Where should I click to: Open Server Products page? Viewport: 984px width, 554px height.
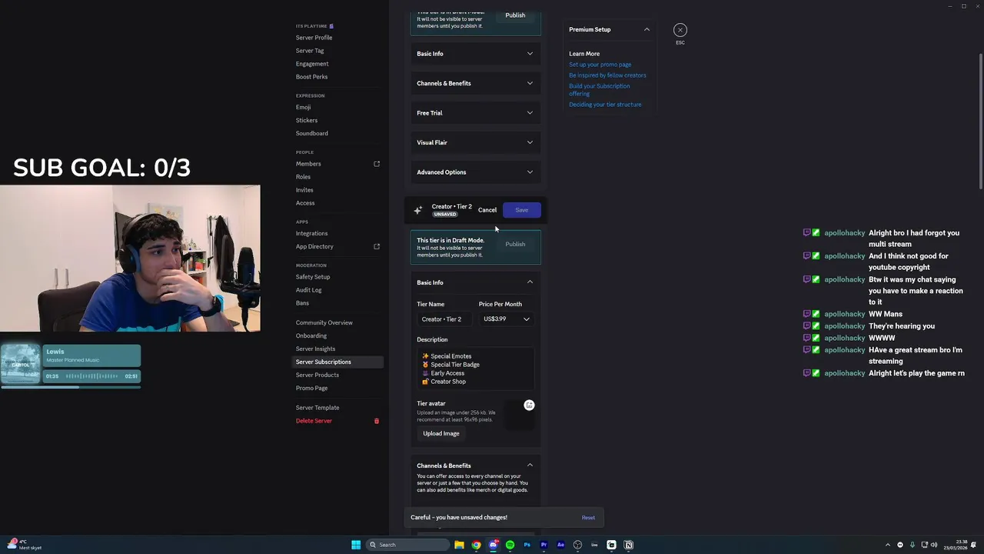point(317,375)
